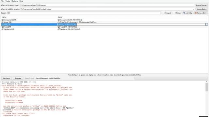Viewport: 209px width, 117px height.
Task: Click the Browse Source button
Action: [201, 5]
